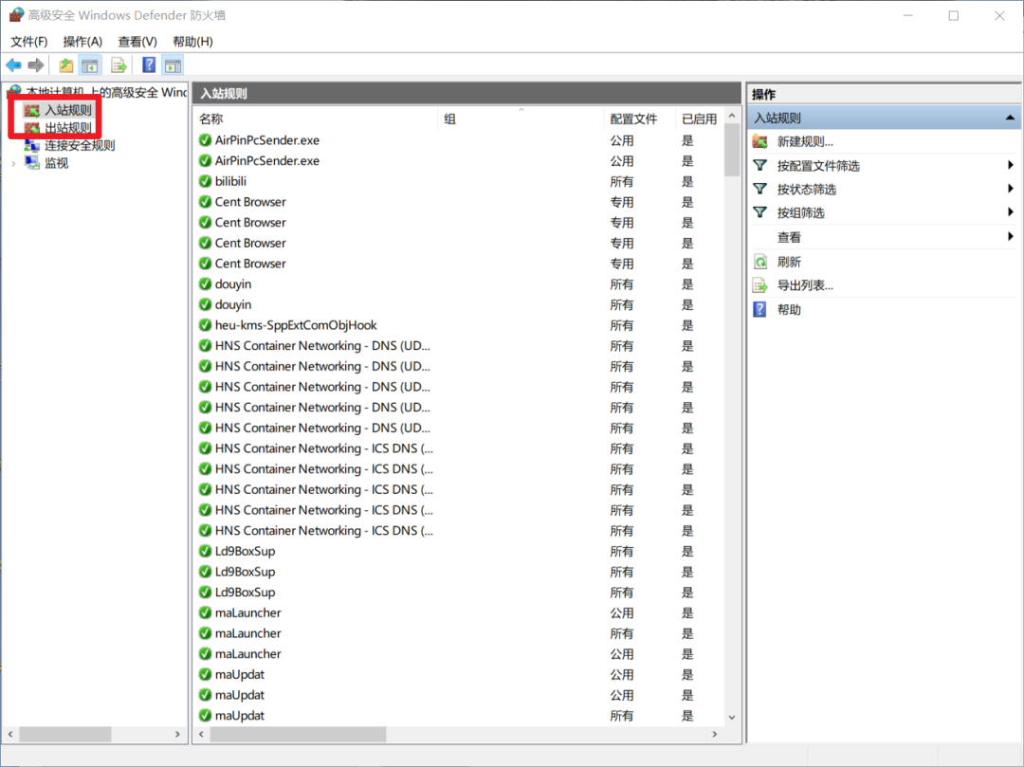The height and width of the screenshot is (767, 1024).
Task: Click the Forward arrow toolbar icon
Action: [x=36, y=65]
